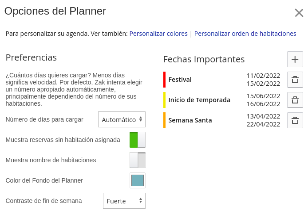The image size is (308, 218).
Task: Open Número de días para cargar dropdown
Action: pyautogui.click(x=122, y=119)
